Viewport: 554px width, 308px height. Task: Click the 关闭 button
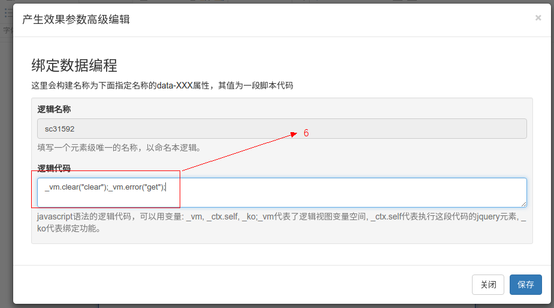[x=488, y=284]
